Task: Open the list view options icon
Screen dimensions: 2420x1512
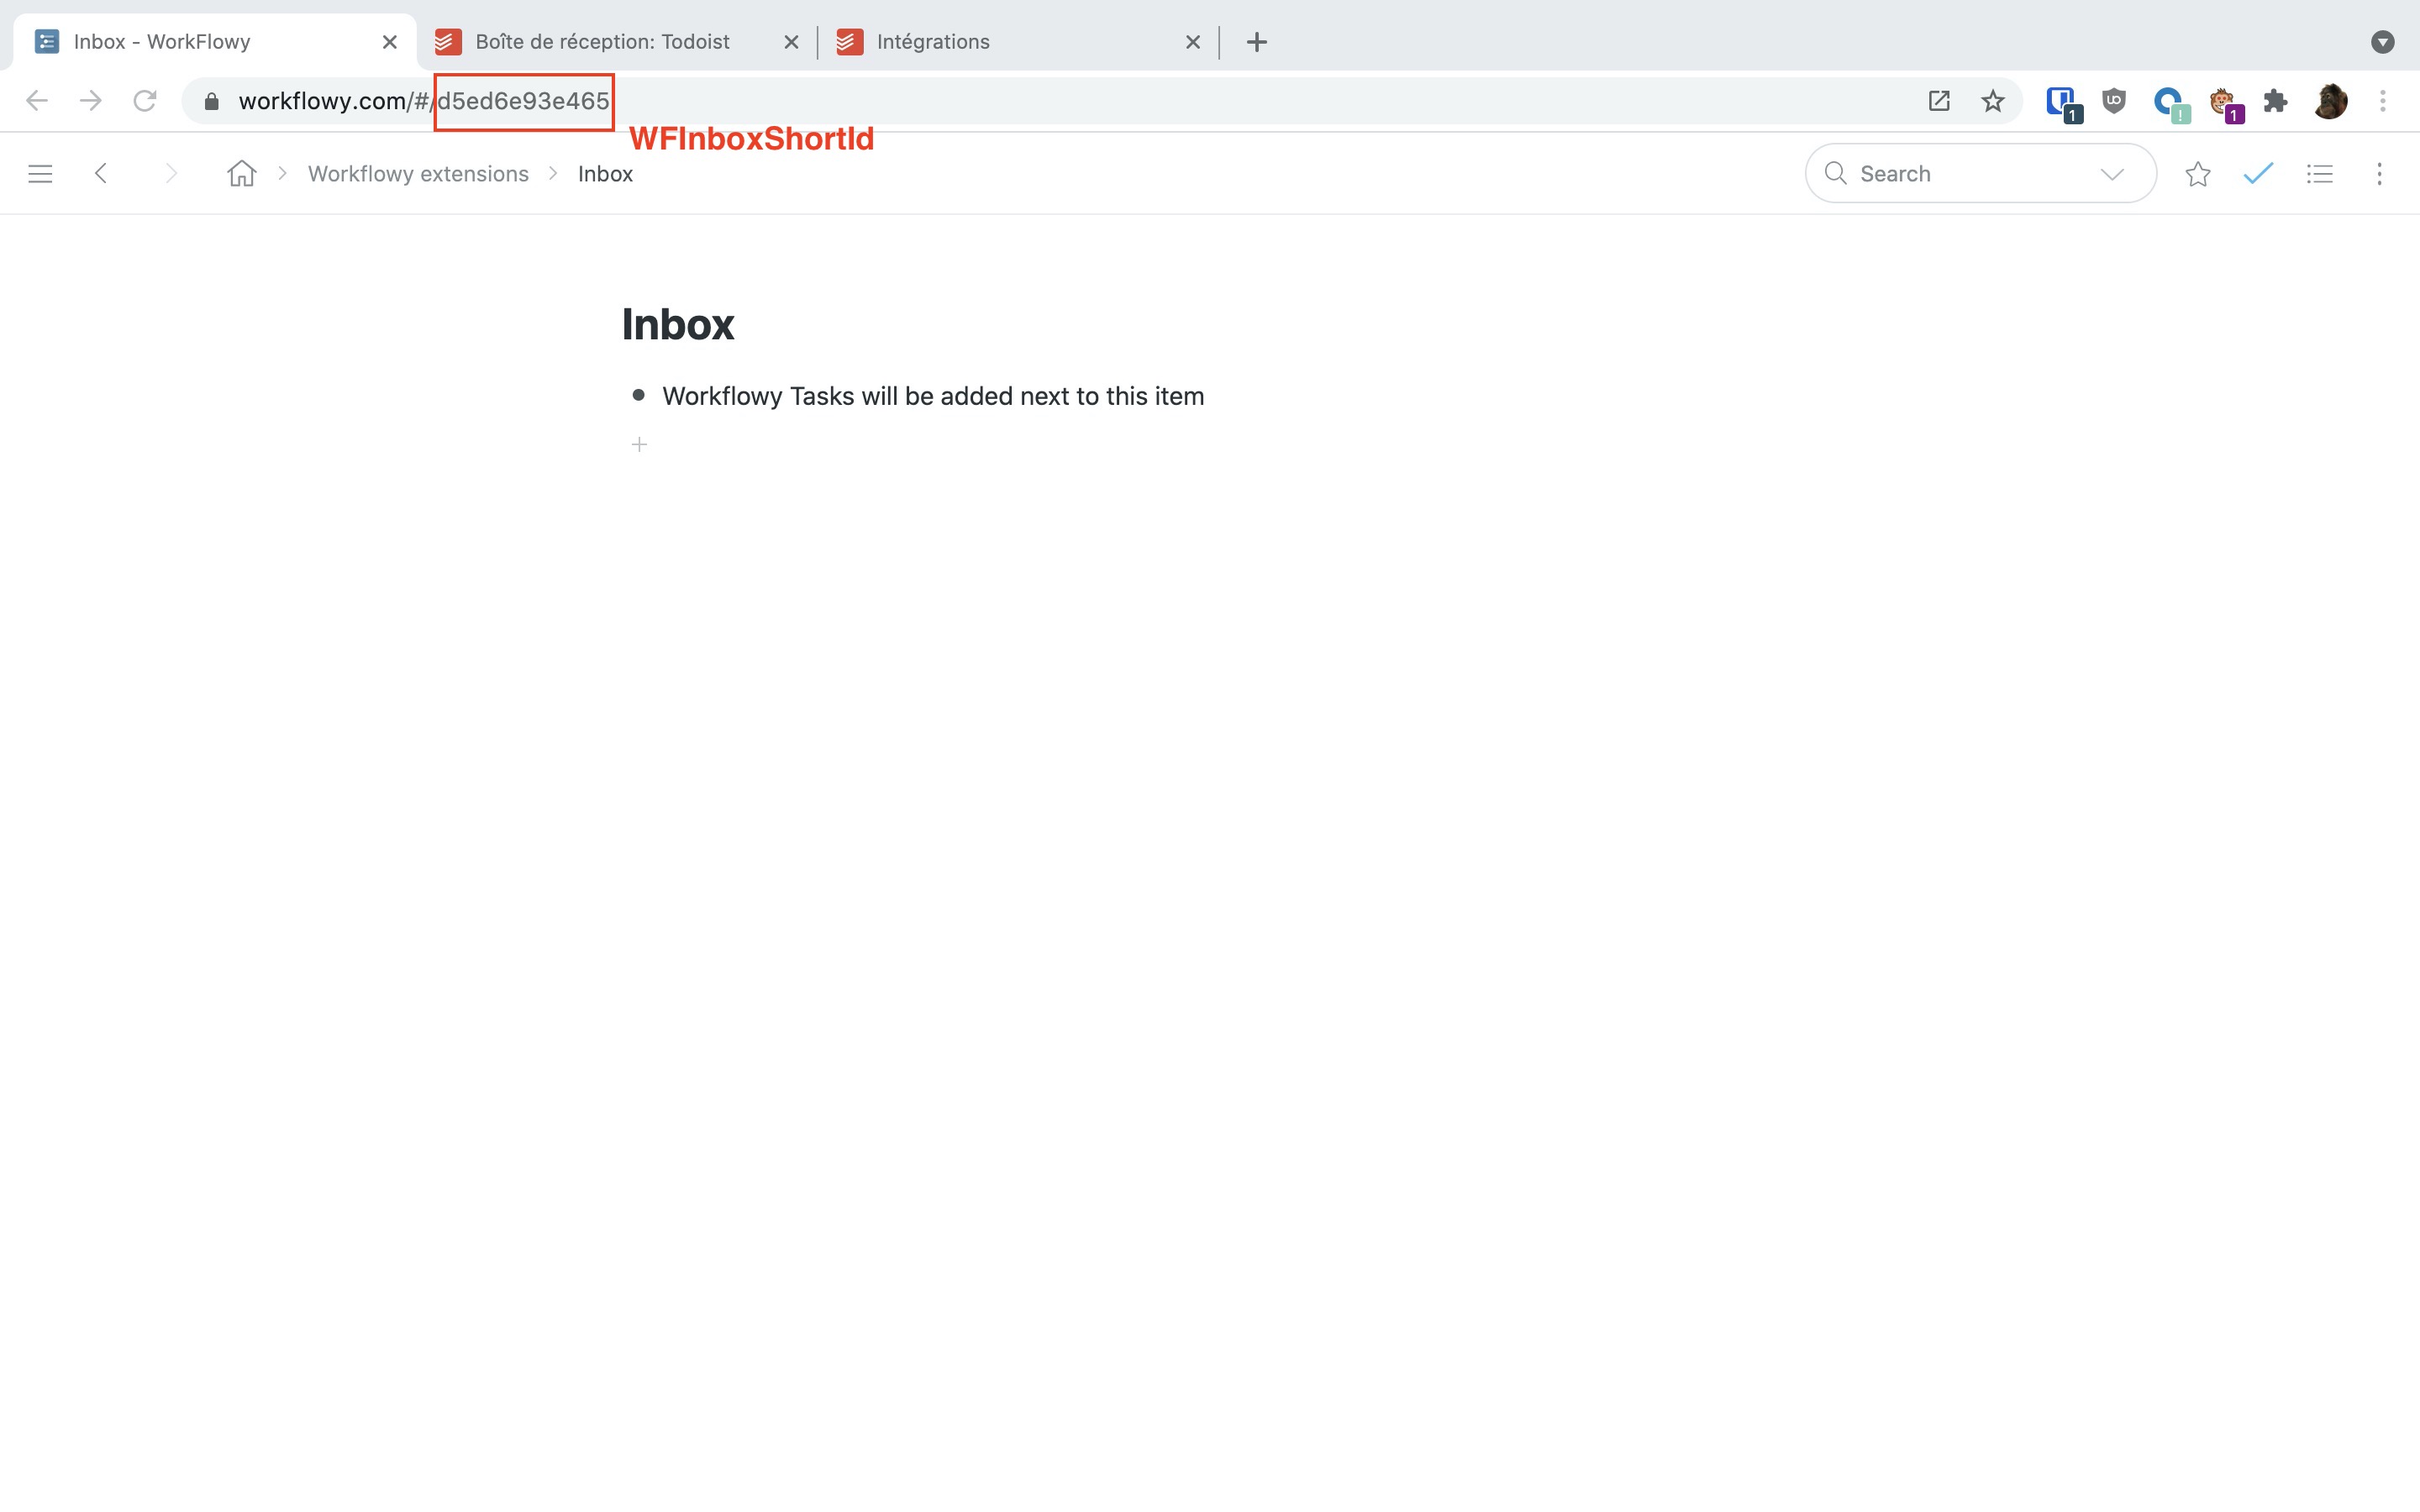Action: pyautogui.click(x=2319, y=174)
